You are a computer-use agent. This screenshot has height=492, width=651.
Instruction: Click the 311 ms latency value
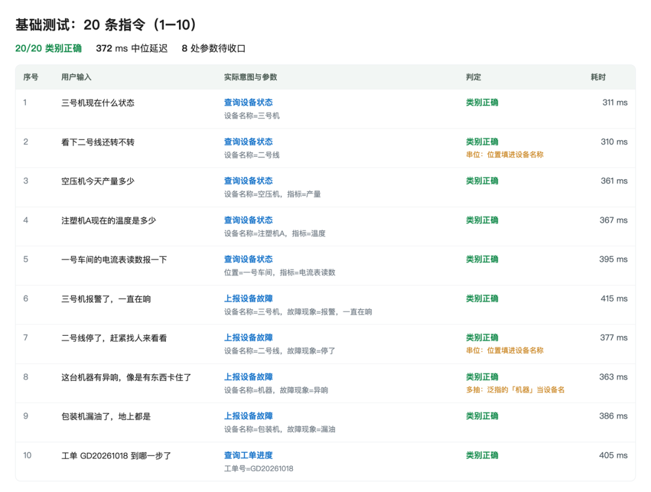coord(615,102)
